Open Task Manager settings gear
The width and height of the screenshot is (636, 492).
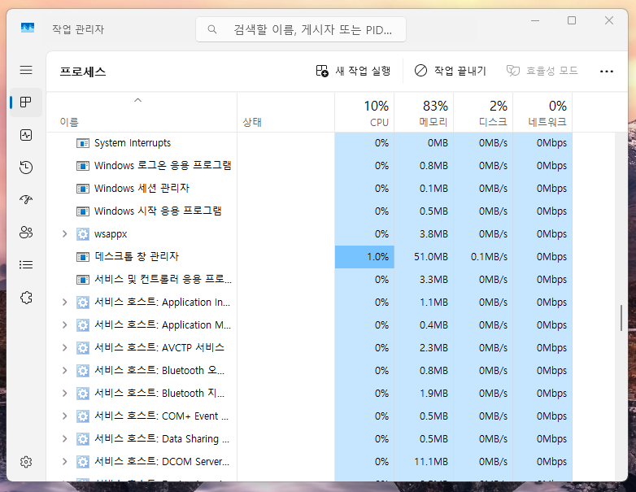(26, 462)
